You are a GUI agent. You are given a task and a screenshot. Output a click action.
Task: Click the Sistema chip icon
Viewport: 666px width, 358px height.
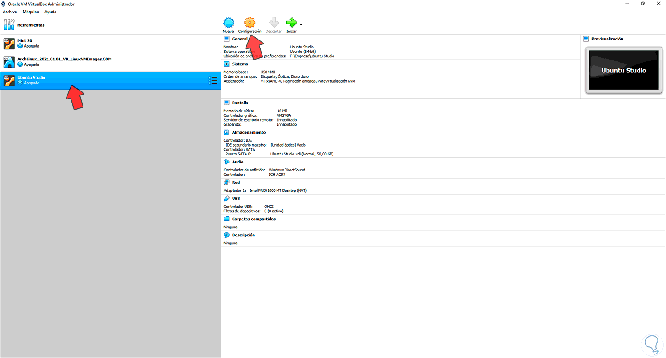coord(226,64)
